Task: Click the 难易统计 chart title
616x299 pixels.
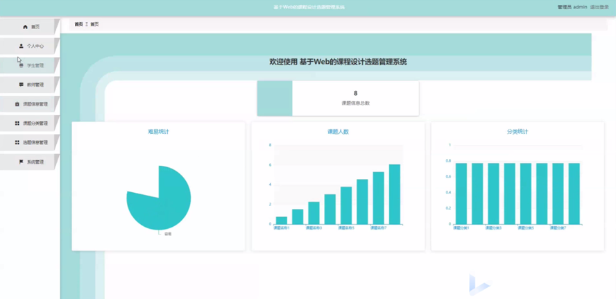Action: [x=158, y=132]
